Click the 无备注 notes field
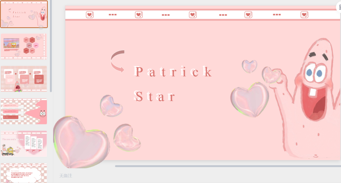The image size is (341, 183). click(x=66, y=176)
